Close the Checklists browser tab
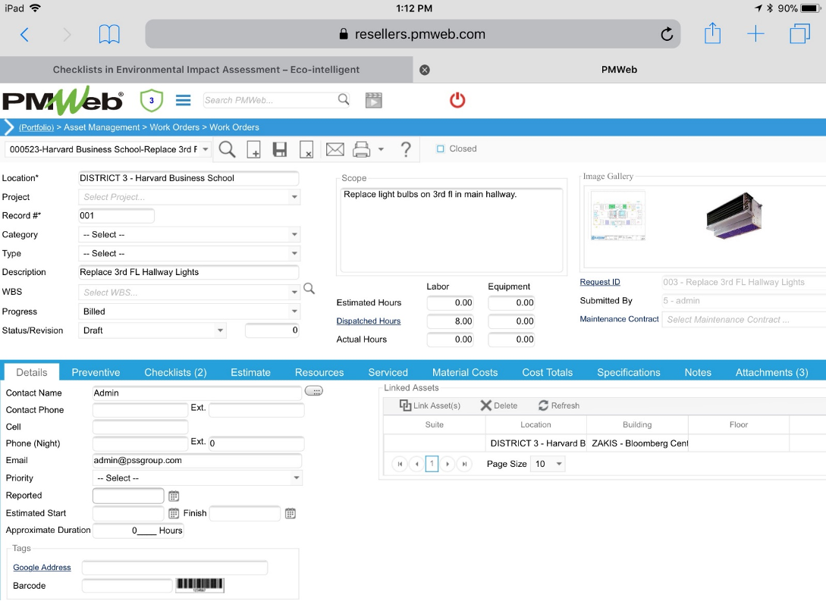Viewport: 826px width, 601px height. (x=425, y=70)
